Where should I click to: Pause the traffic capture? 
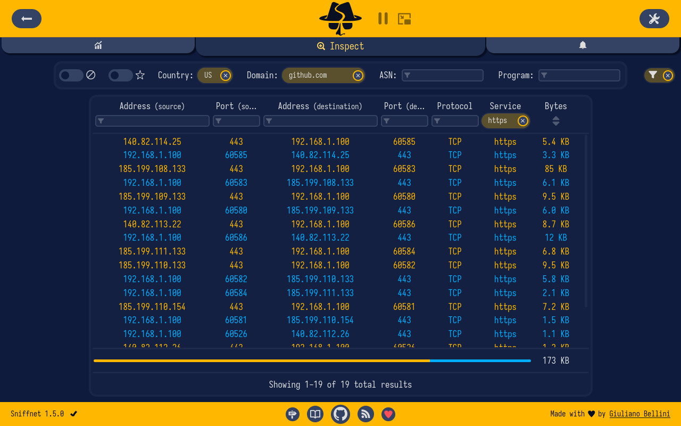383,18
